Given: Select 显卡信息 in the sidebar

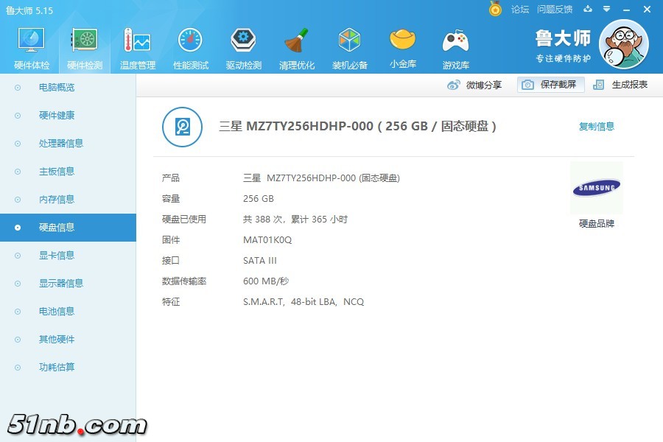Looking at the screenshot, I should [57, 256].
